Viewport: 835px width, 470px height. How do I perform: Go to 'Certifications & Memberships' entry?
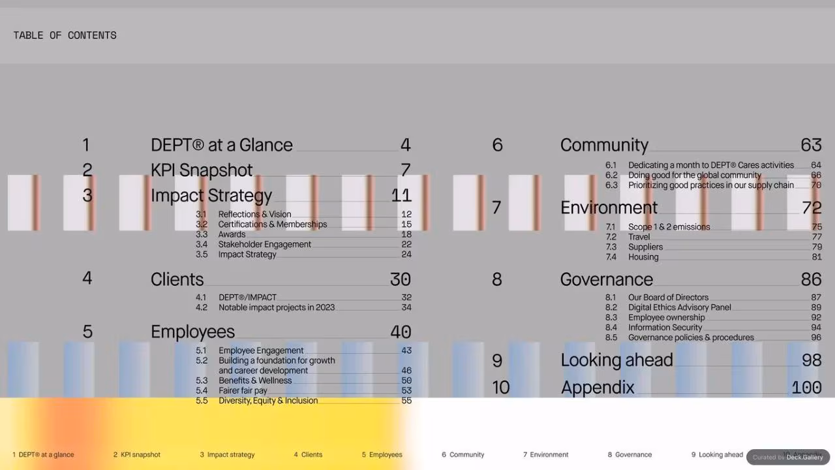coord(273,224)
